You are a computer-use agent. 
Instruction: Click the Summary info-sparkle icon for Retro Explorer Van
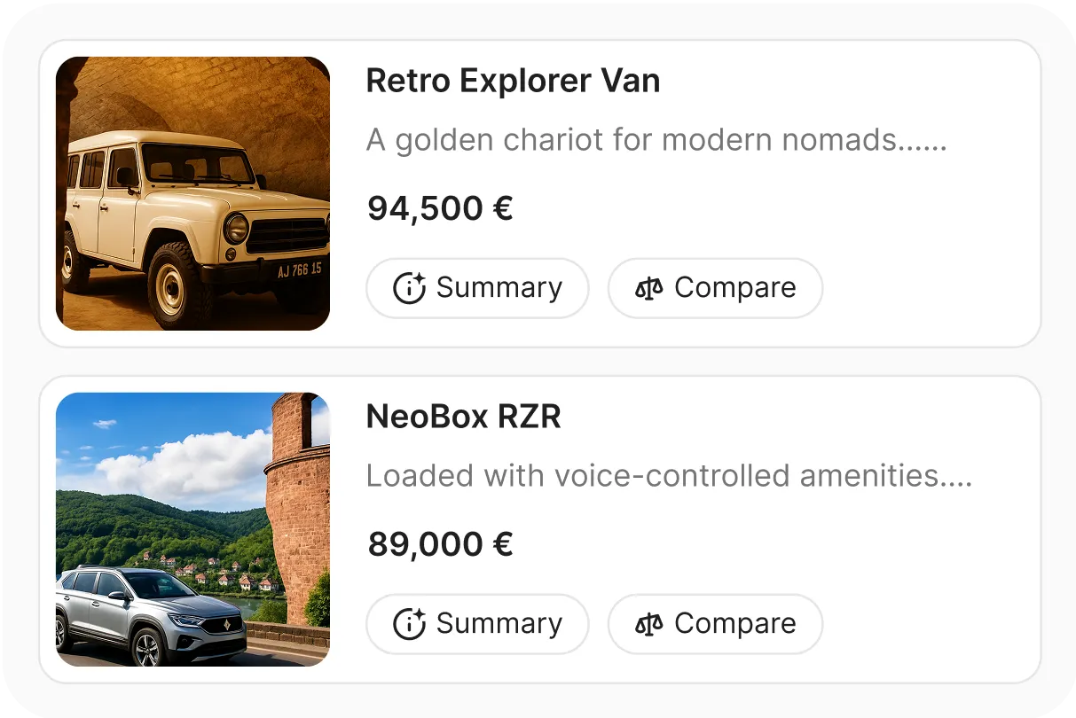409,288
